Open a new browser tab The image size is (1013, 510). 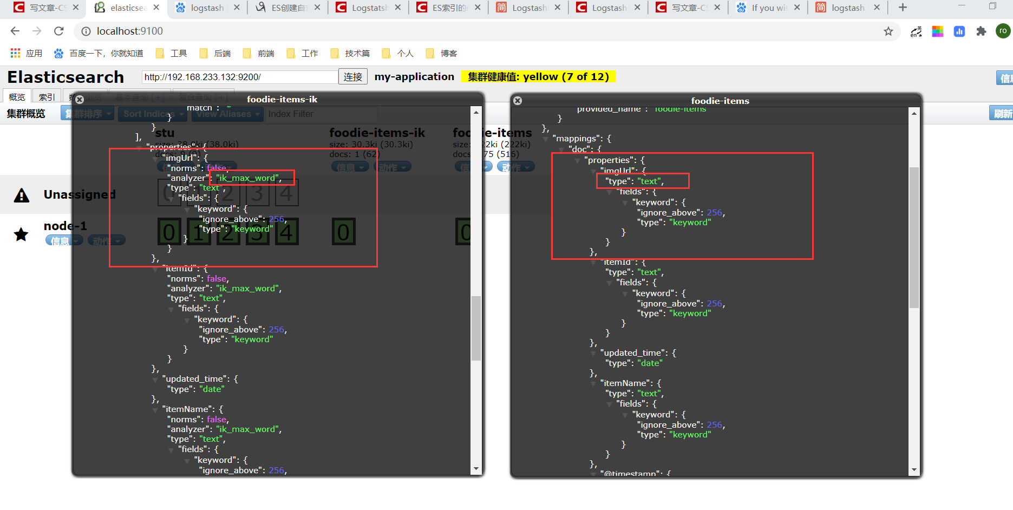coord(903,8)
